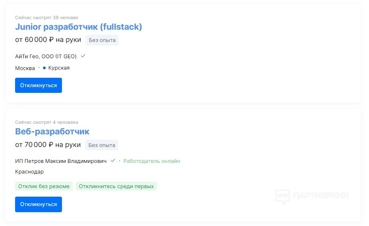Click Откликнуться for the Junior разработчик vacancy
The width and height of the screenshot is (369, 226).
pos(38,86)
